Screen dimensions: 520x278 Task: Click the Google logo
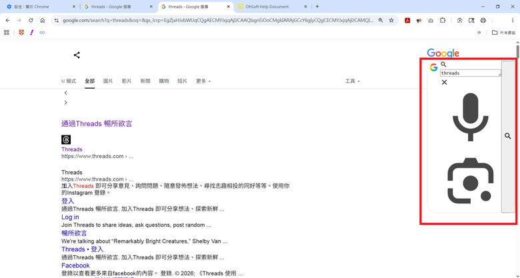click(443, 53)
